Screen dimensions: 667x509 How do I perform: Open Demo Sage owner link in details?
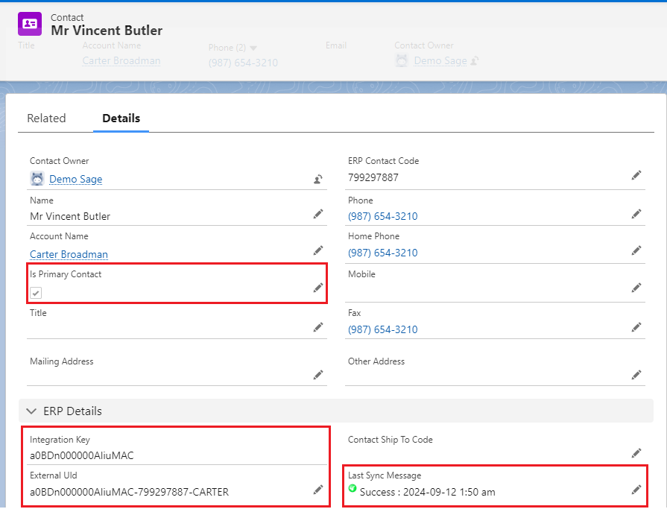75,179
